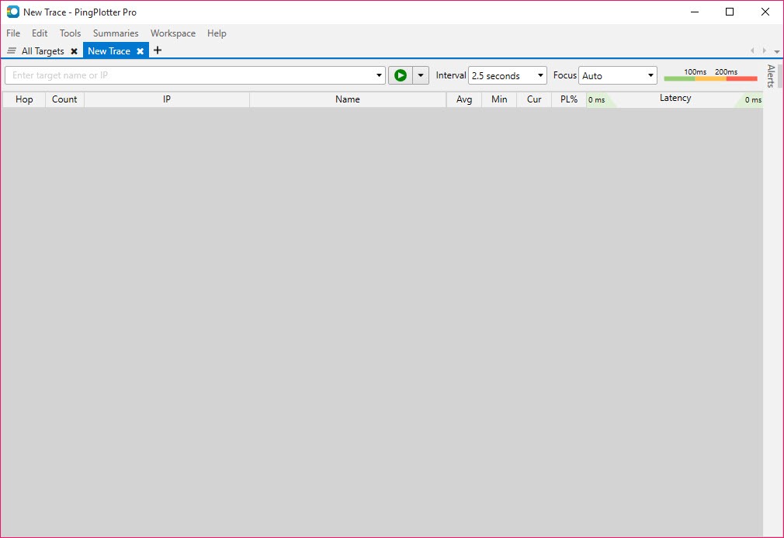The height and width of the screenshot is (538, 784).
Task: Open the Workspace menu
Action: tap(173, 33)
